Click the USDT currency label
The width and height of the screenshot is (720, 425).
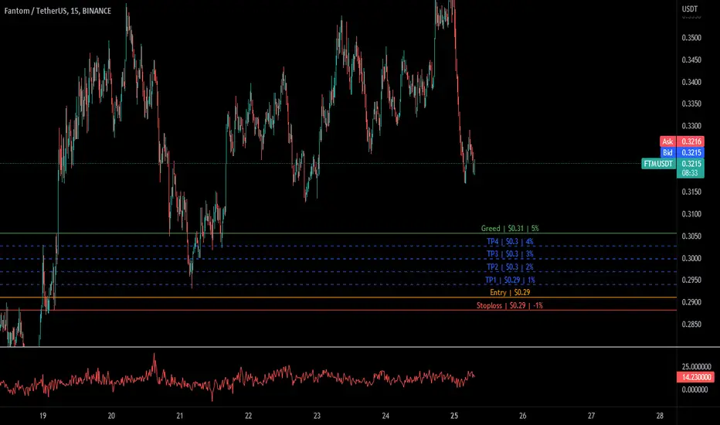[x=690, y=8]
